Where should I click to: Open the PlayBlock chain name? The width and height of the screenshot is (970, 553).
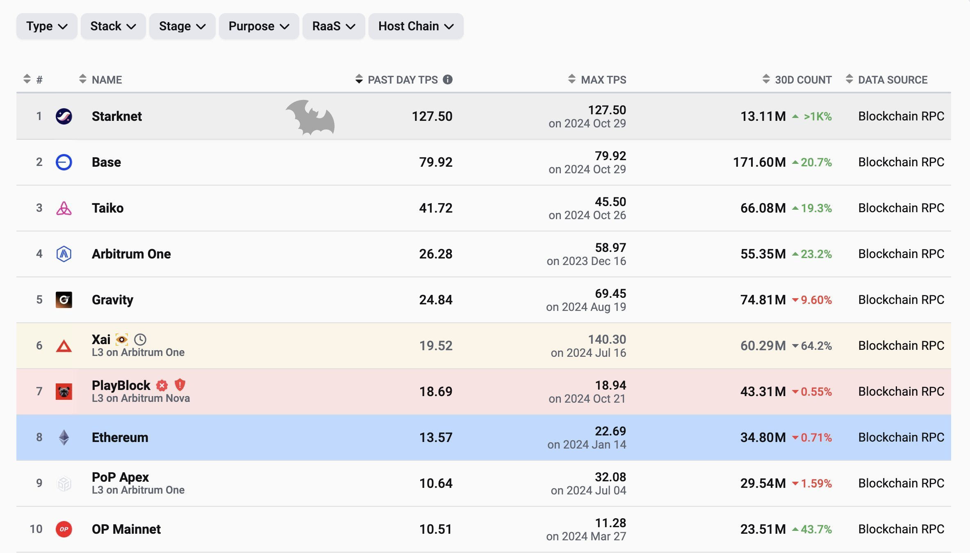pos(121,385)
